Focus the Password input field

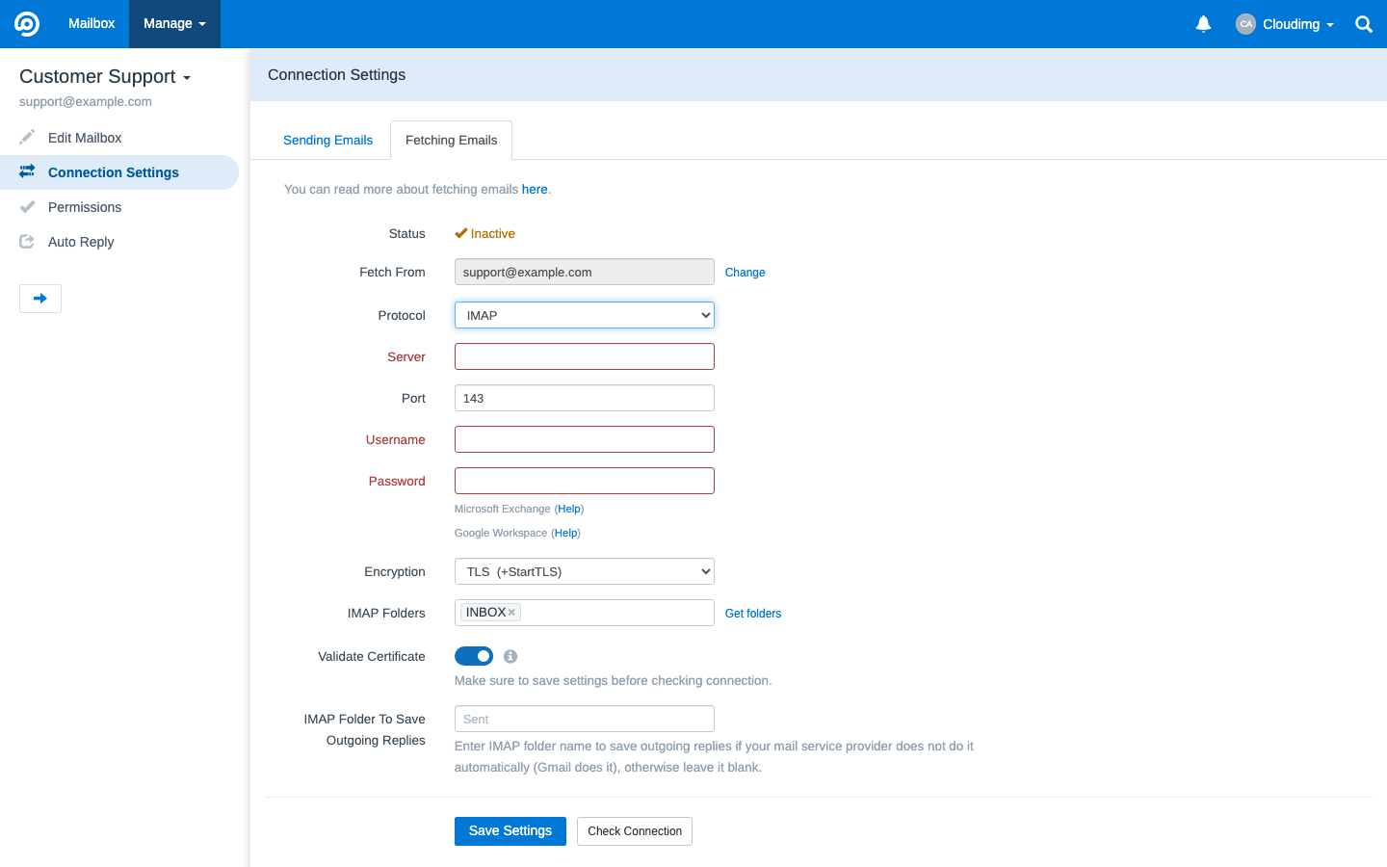pos(585,481)
